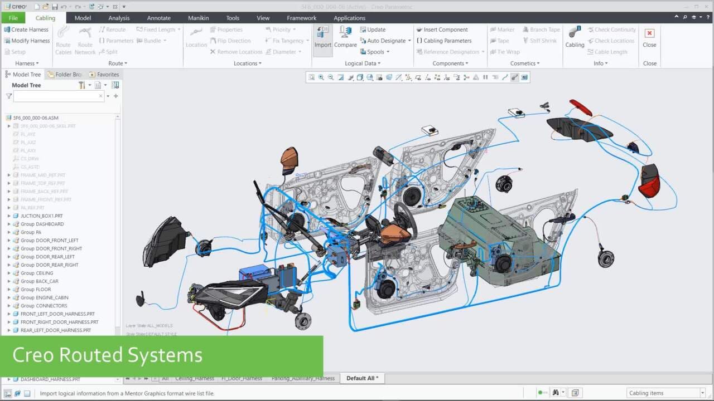
Task: Open the Cabling items selection filter dropdown
Action: point(702,393)
